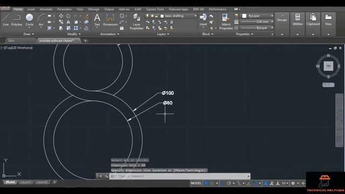Expand the Modify panel
The image size is (345, 194).
click(x=74, y=34)
